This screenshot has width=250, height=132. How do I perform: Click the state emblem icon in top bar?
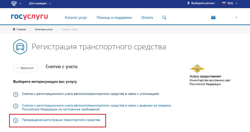pyautogui.click(x=14, y=3)
